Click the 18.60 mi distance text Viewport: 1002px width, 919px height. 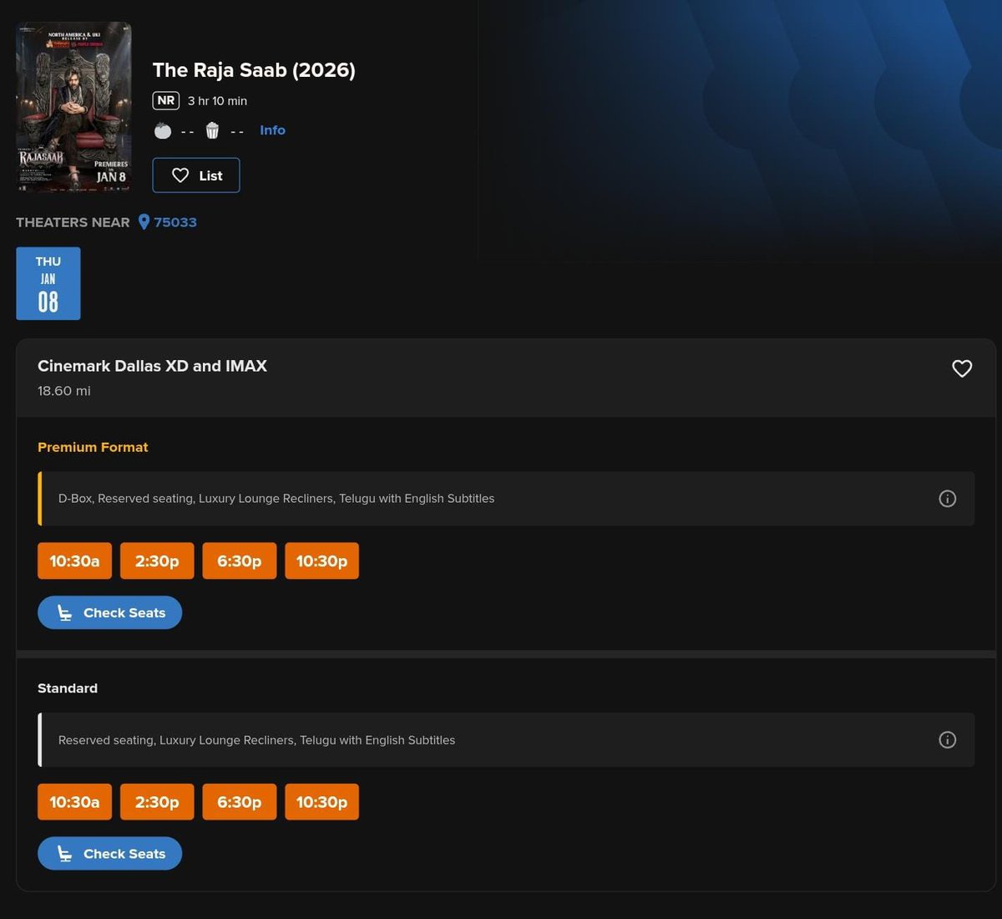click(64, 391)
